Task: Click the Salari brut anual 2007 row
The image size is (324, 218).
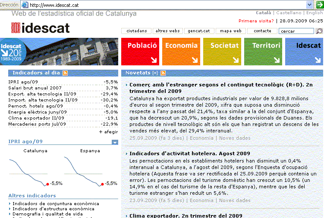Action: pyautogui.click(x=63, y=88)
